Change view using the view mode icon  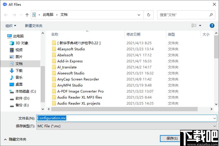pos(194,26)
